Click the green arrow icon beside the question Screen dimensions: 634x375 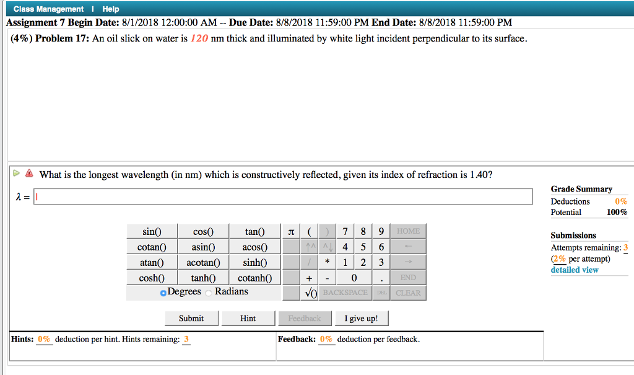[x=17, y=174]
